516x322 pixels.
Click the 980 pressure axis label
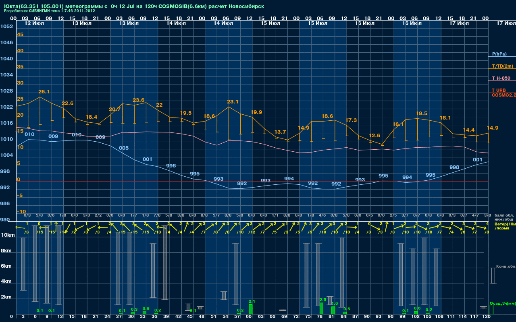tap(5, 220)
